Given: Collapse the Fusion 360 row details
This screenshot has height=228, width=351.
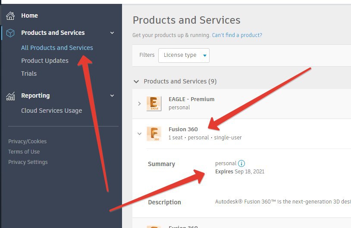Looking at the screenshot, I should (139, 134).
